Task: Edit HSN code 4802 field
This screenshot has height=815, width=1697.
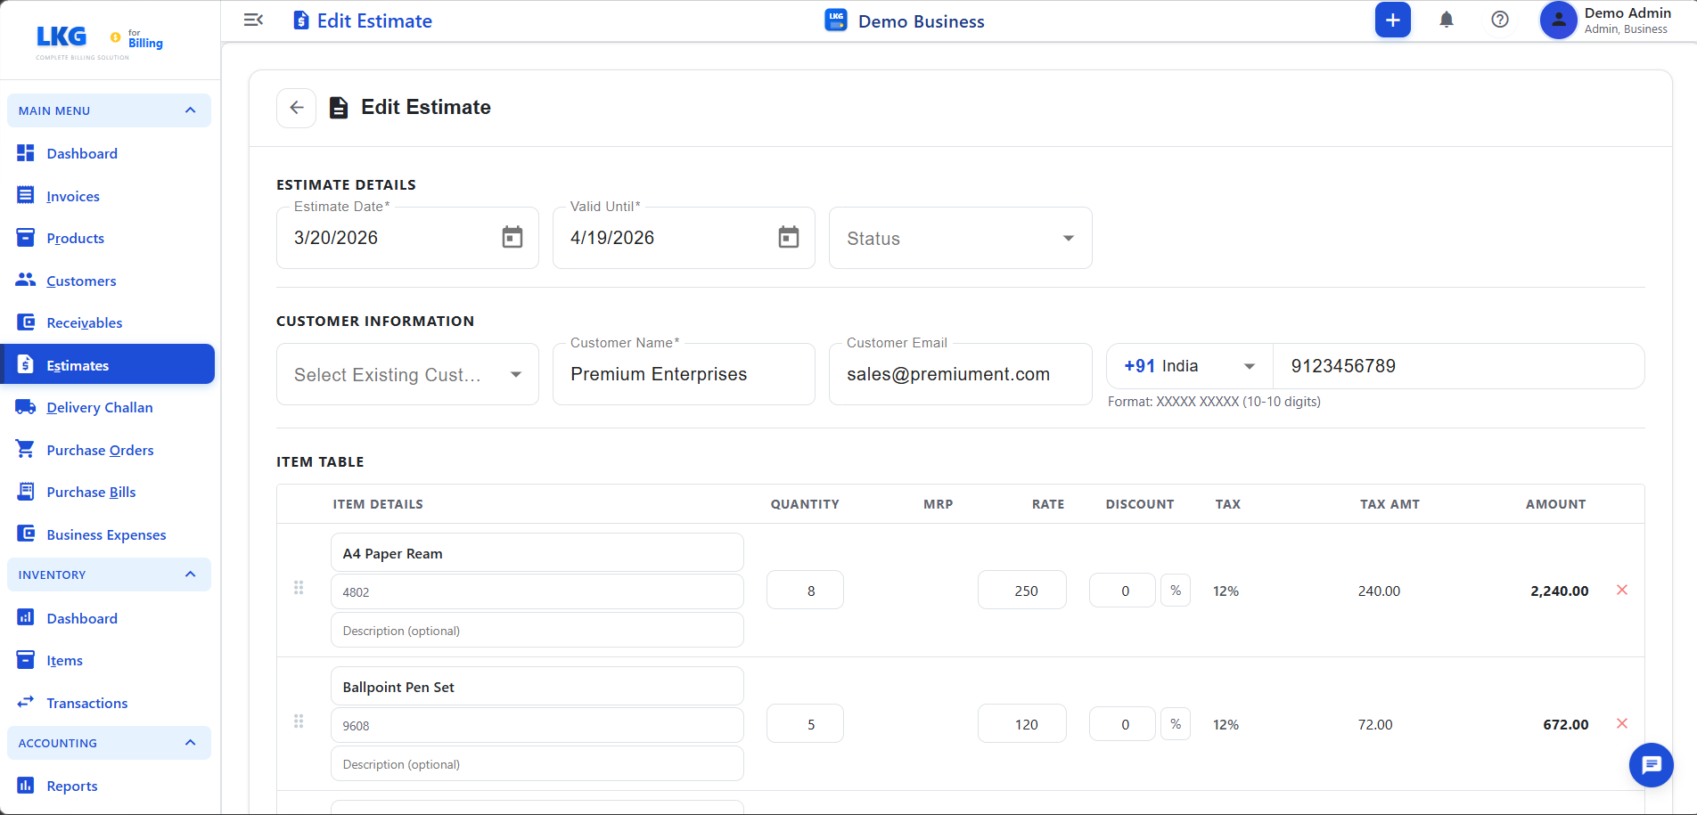Action: [537, 591]
